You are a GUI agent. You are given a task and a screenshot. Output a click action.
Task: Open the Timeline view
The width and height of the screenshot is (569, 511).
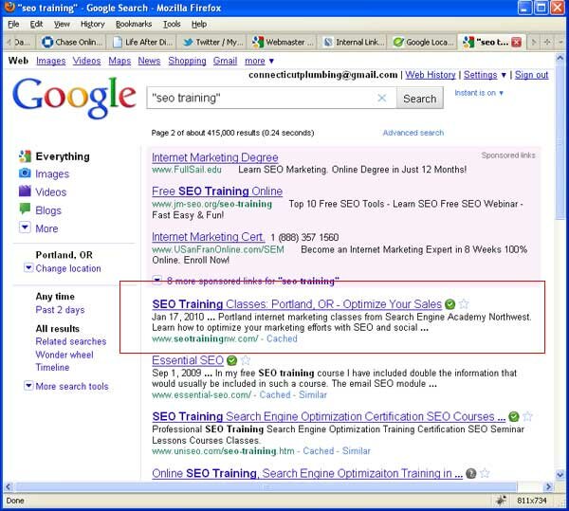coord(52,367)
